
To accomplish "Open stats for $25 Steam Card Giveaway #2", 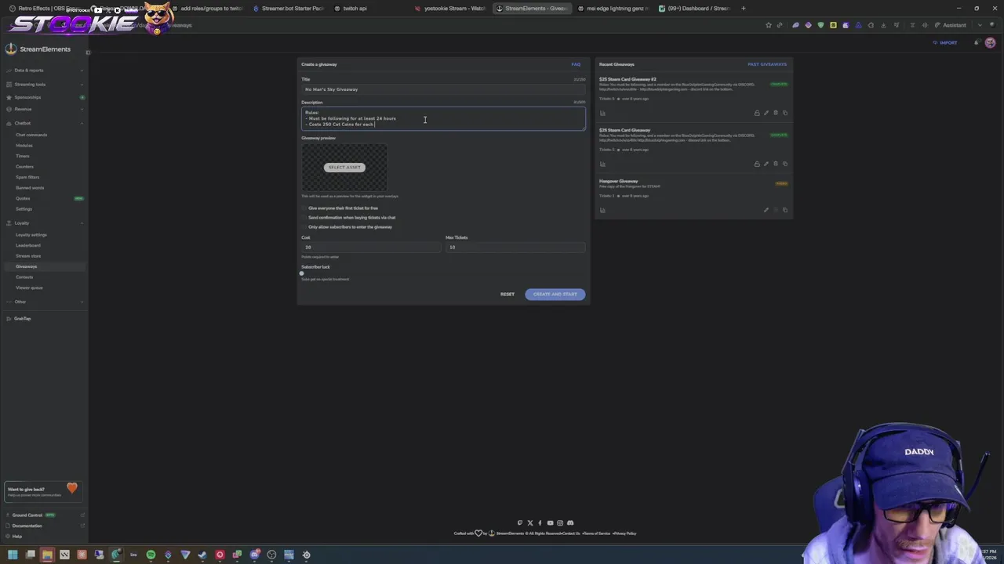I will point(602,113).
